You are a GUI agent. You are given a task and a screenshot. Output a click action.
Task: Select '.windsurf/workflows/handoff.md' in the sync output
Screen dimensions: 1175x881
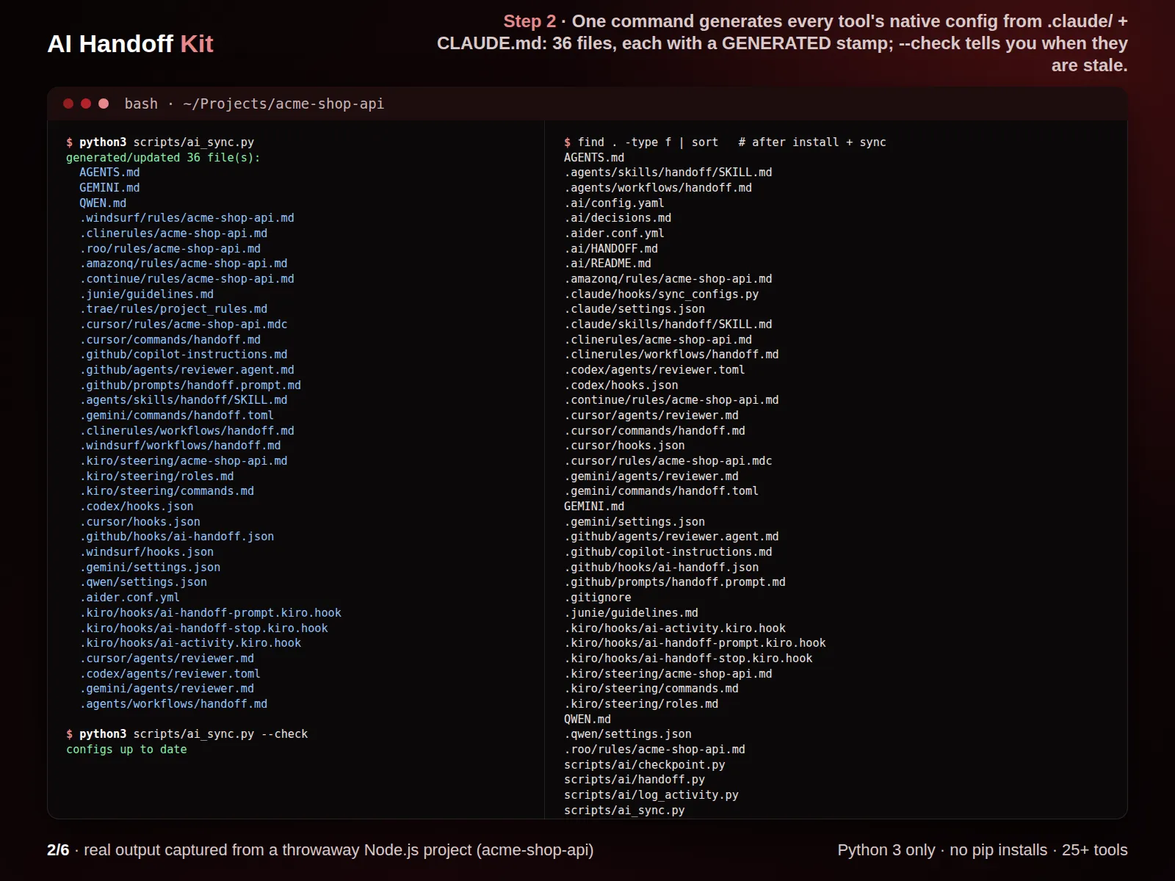click(180, 446)
